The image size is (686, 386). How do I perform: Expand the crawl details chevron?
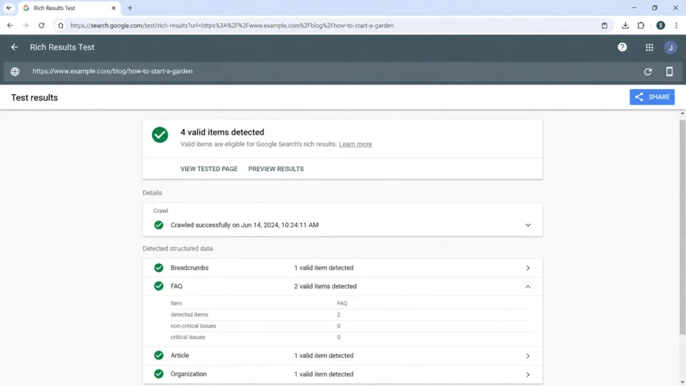[528, 225]
